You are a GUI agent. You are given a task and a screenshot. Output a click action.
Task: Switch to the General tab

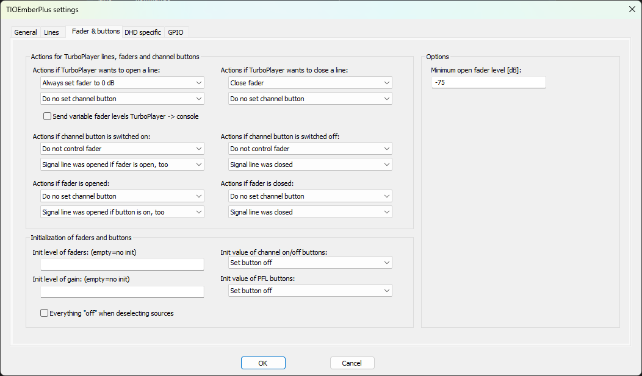tap(26, 32)
